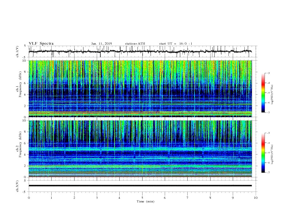Click the ch.2 spectrogram color bar
The width and height of the screenshot is (288, 222).
[x=263, y=153]
